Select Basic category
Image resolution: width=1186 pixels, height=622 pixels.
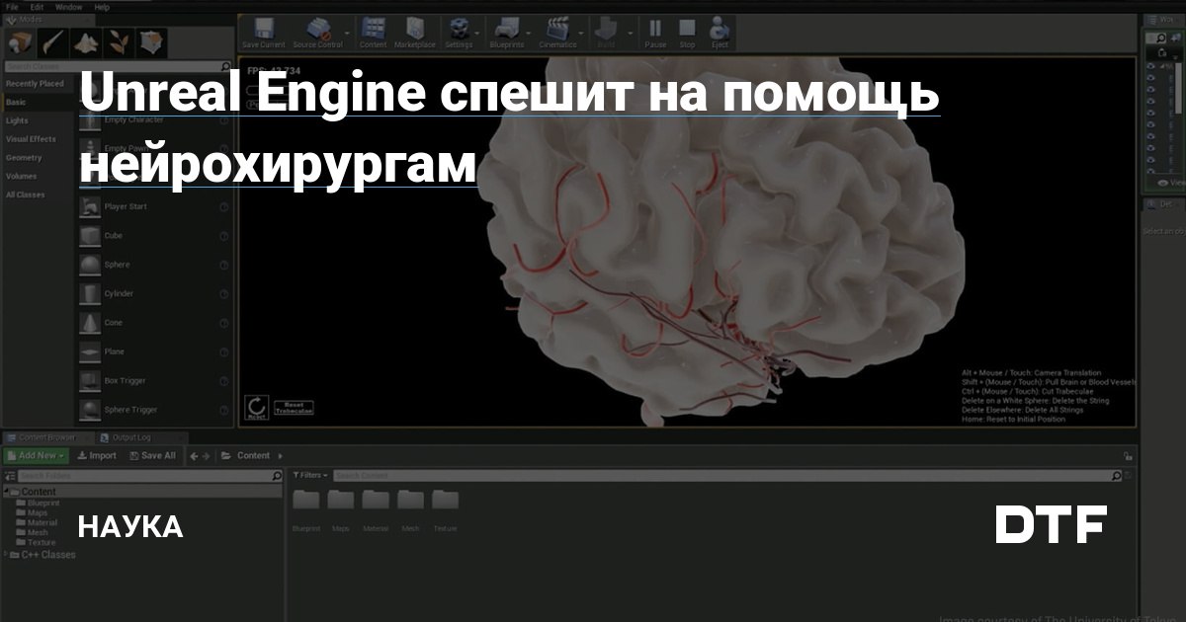tap(16, 102)
